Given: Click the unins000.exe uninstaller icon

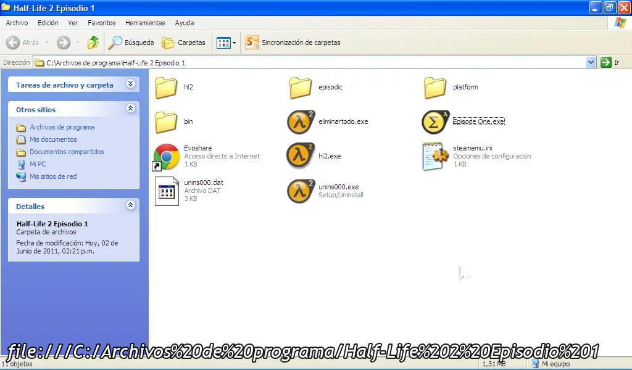Looking at the screenshot, I should point(301,191).
